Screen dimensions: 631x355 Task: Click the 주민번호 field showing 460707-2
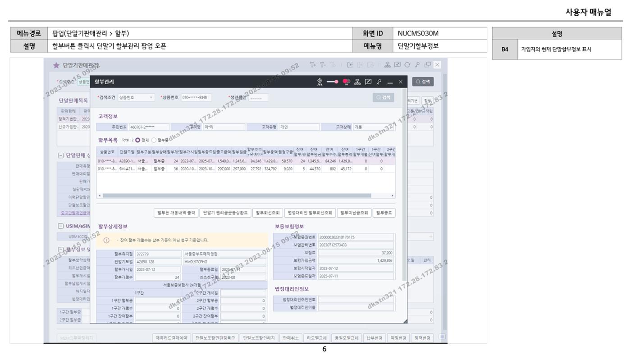[x=148, y=127]
